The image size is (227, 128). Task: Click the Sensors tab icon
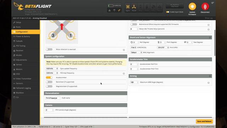coord(14,83)
